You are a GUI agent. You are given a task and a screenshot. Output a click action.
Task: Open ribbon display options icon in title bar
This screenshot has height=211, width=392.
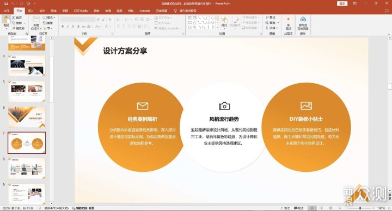click(x=355, y=3)
